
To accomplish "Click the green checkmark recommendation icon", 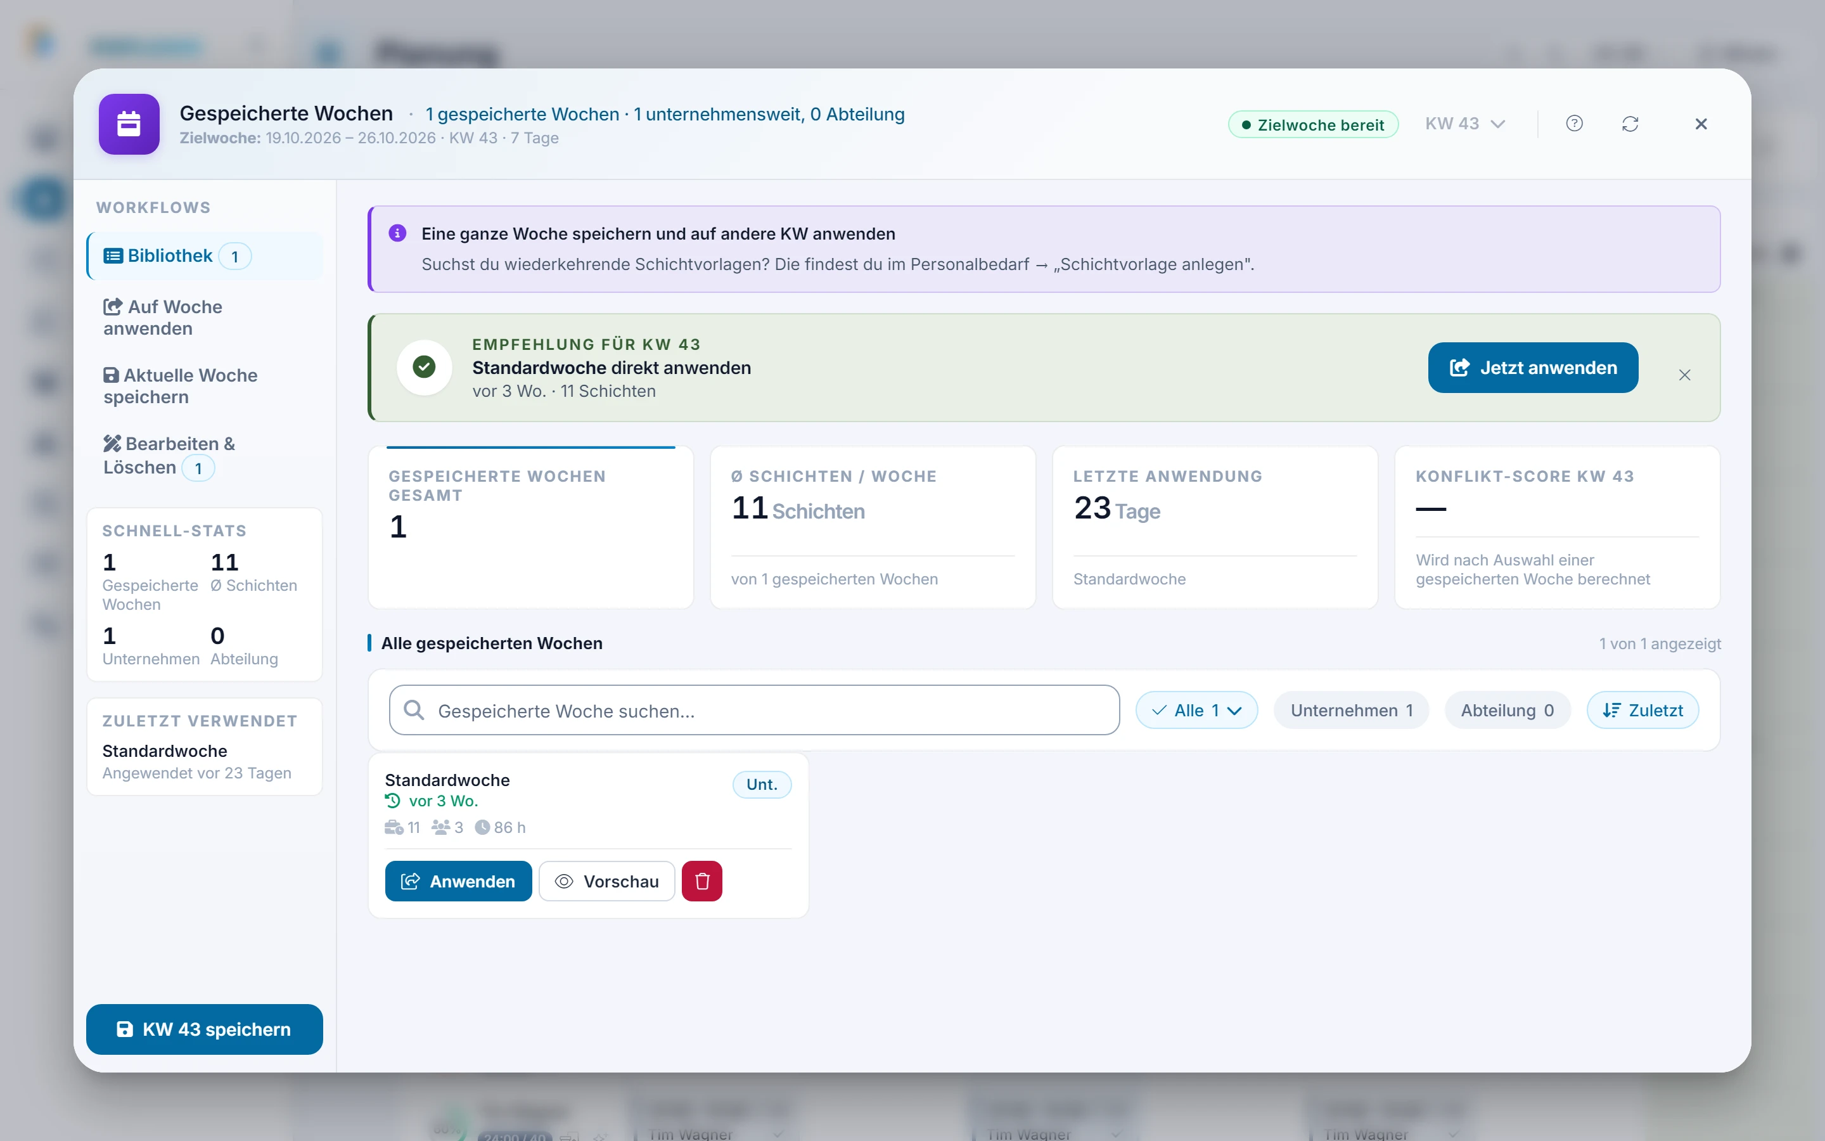I will pyautogui.click(x=424, y=368).
